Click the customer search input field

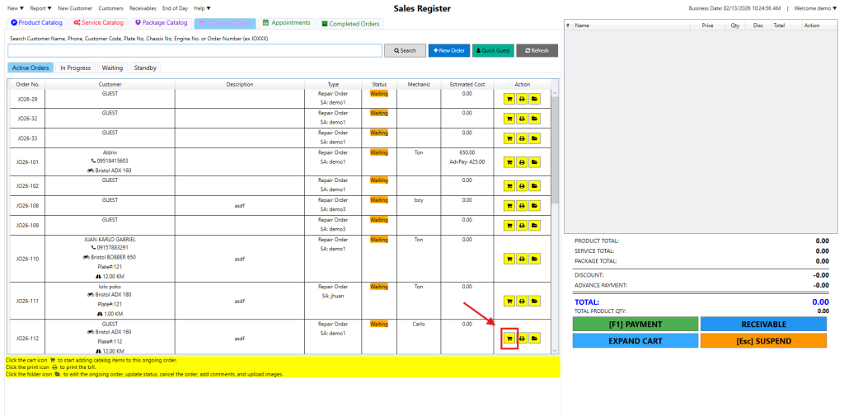[x=195, y=50]
